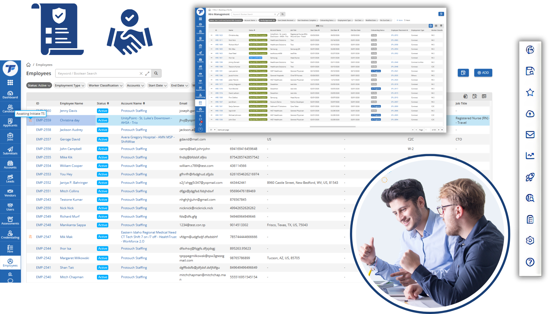The image size is (559, 314).
Task: Click the star favorites icon
Action: 530,92
